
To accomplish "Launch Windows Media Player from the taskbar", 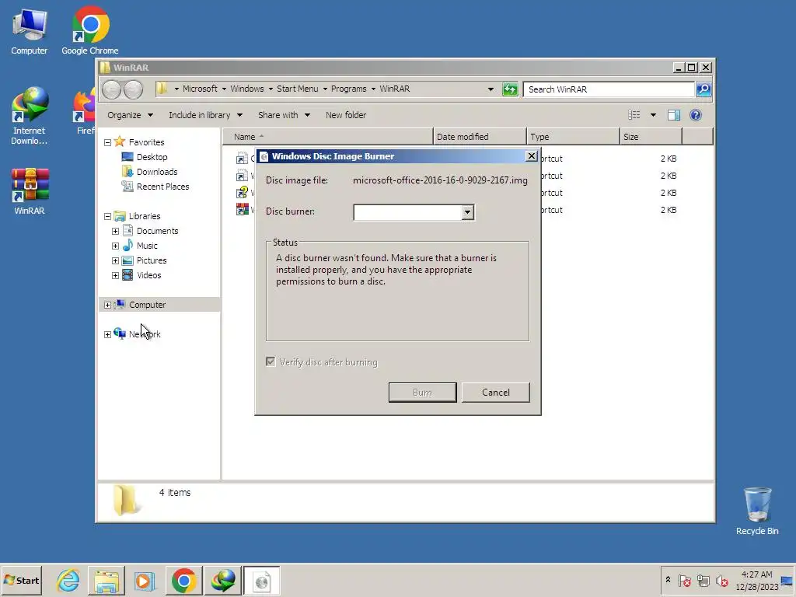I will tap(145, 580).
